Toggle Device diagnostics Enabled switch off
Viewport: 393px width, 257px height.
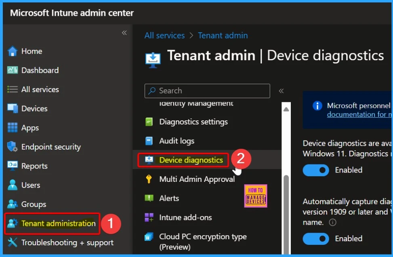tap(316, 170)
